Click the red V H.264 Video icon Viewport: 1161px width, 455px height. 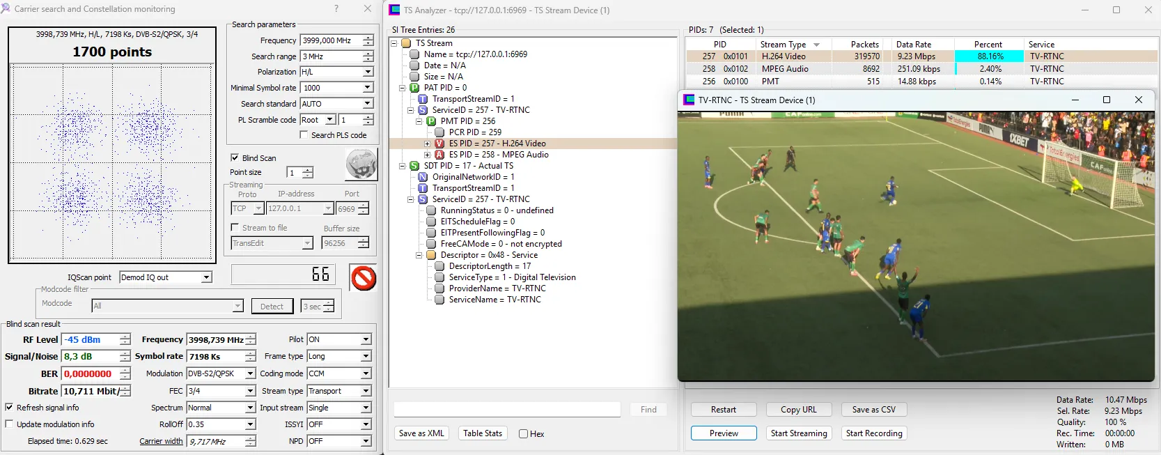pyautogui.click(x=439, y=144)
